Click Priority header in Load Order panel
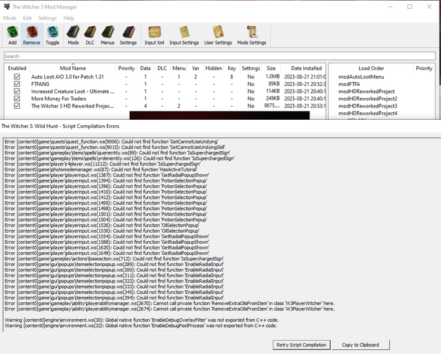 click(424, 68)
